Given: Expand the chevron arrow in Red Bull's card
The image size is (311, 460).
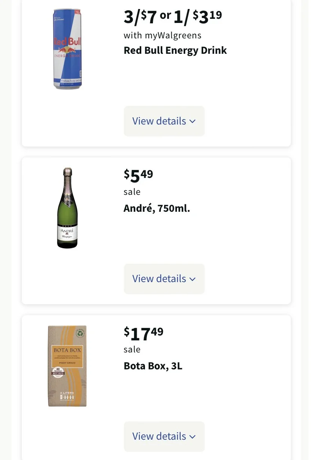Looking at the screenshot, I should pos(192,121).
